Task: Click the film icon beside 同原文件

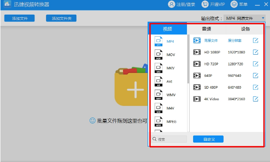Action: pos(197,41)
